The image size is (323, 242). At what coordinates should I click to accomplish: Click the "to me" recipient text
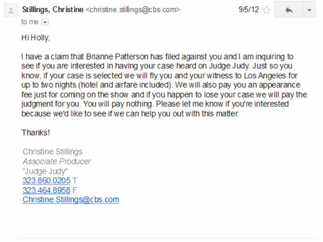30,22
